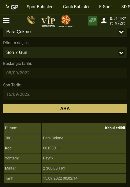Viewport: 130px width, 187px height.
Task: Tap the green deposit coins icon
Action: pyautogui.click(x=93, y=21)
